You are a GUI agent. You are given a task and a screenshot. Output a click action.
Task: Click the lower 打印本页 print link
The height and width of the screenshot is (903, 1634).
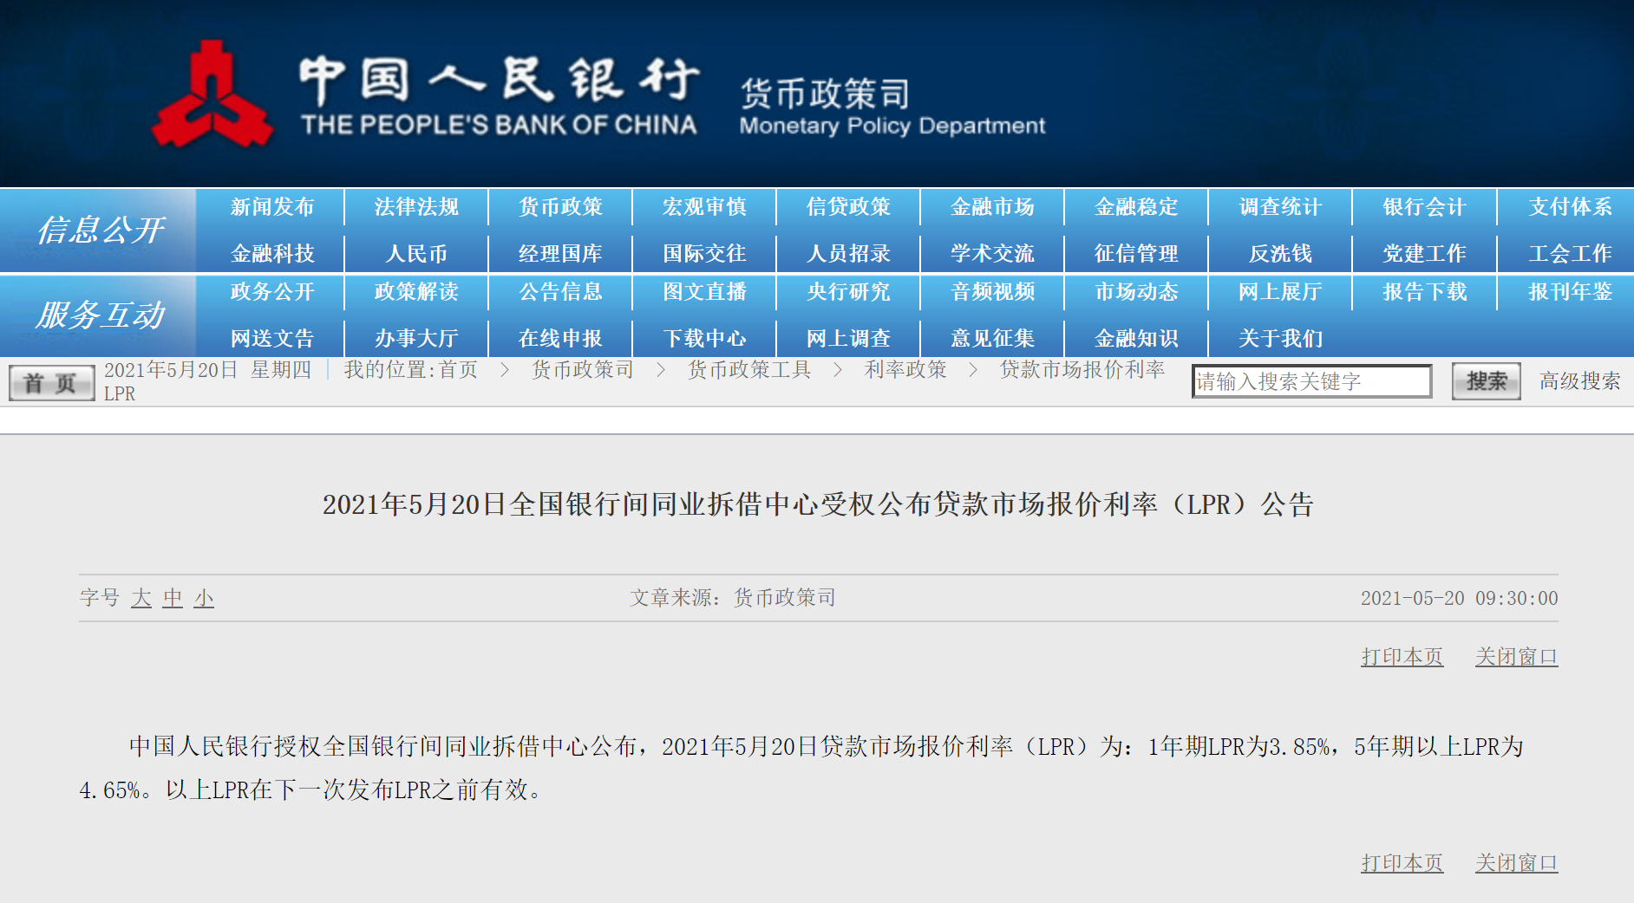[x=1402, y=863]
